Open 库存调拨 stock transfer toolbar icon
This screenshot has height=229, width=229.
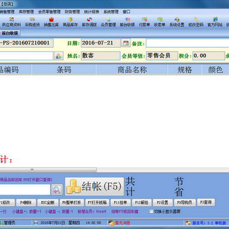point(90,22)
